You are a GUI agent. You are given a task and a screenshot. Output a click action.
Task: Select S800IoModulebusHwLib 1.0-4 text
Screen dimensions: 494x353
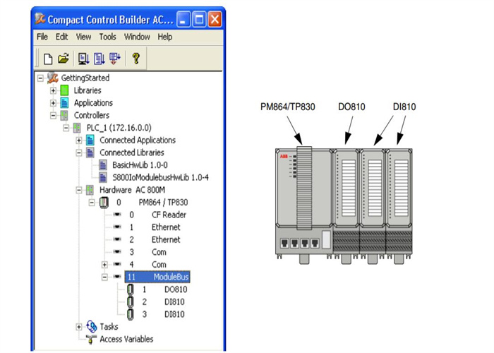point(160,177)
